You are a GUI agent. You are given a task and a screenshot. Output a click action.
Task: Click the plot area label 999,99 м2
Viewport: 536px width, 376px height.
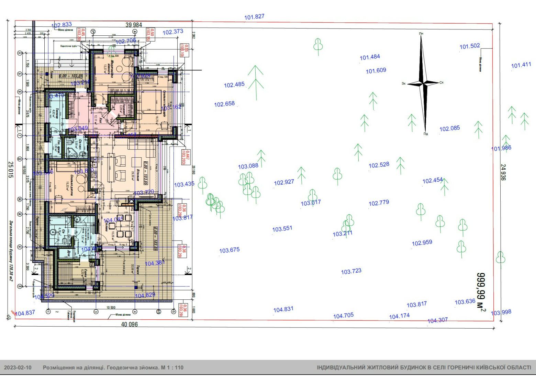[481, 292]
